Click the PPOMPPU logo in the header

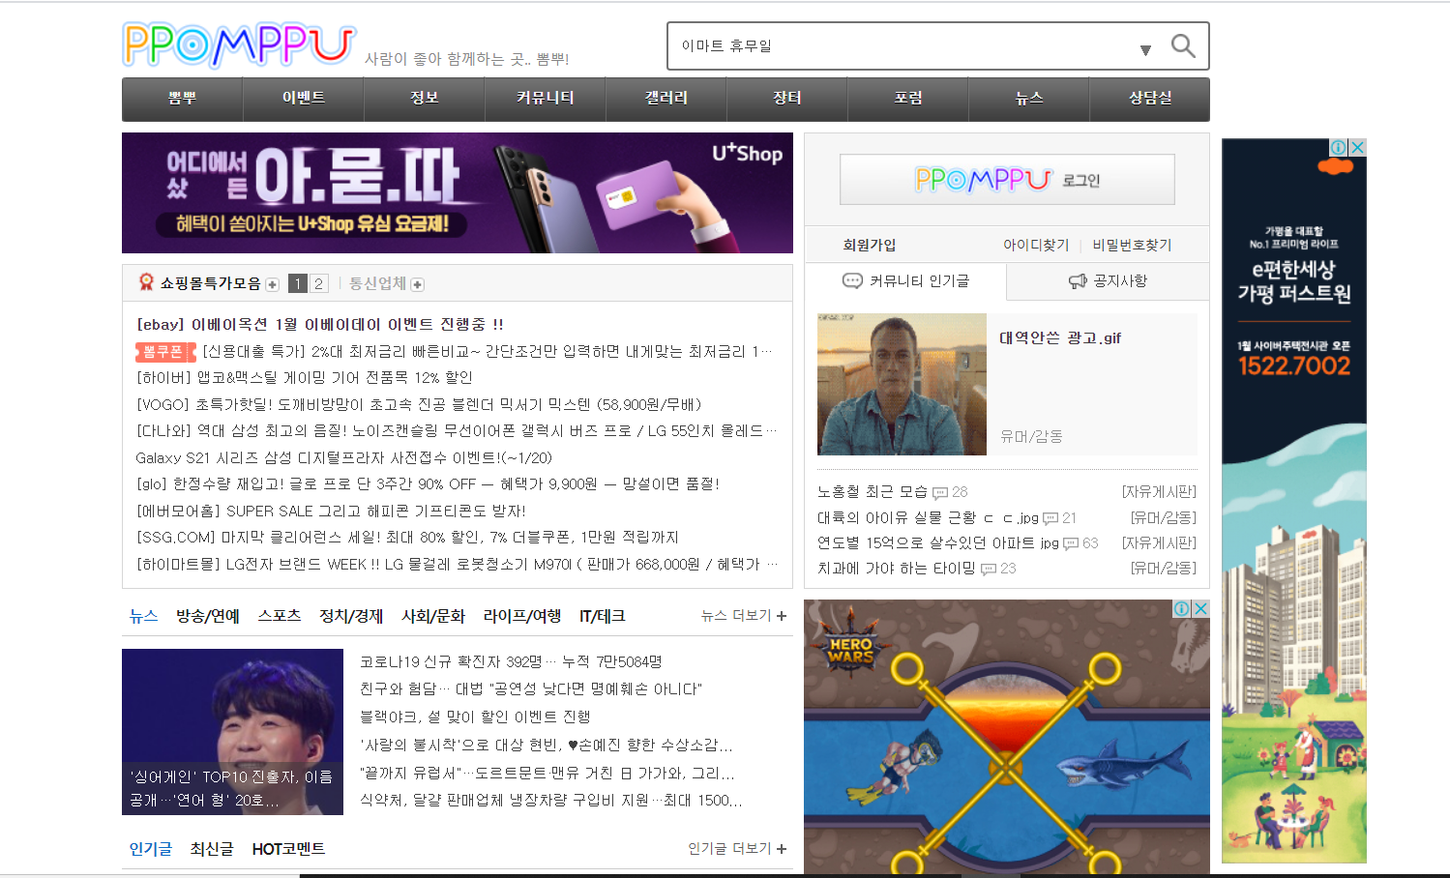click(x=239, y=44)
